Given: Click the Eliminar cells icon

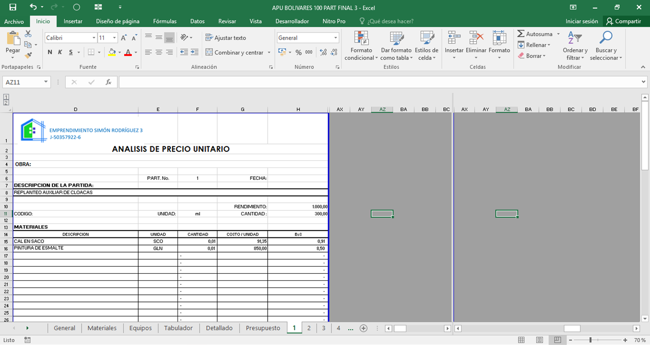Looking at the screenshot, I should [x=476, y=38].
